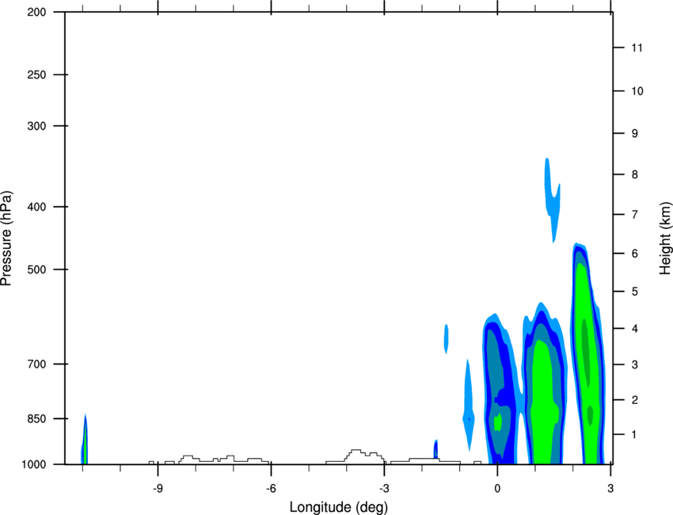The width and height of the screenshot is (673, 515).
Task: Click the height tick label 7
Action: 634,215
